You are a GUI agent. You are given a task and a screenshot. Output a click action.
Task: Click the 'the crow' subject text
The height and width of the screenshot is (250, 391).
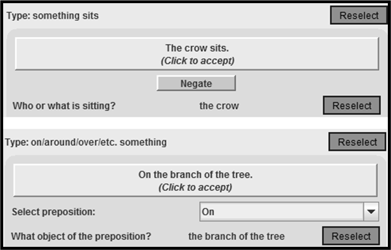point(219,106)
